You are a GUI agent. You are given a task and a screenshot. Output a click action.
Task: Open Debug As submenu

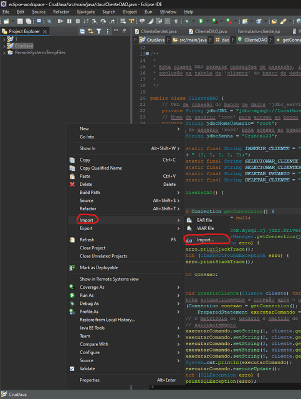(125, 304)
